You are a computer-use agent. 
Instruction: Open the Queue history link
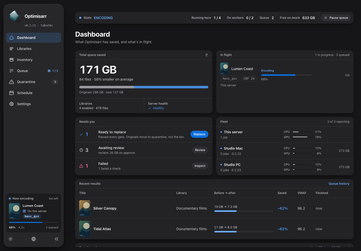pyautogui.click(x=339, y=184)
